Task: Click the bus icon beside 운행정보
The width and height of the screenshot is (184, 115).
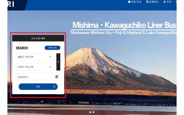Action: click(147, 2)
